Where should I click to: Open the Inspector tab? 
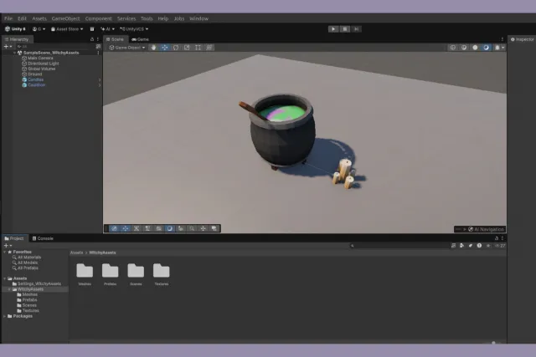[522, 39]
